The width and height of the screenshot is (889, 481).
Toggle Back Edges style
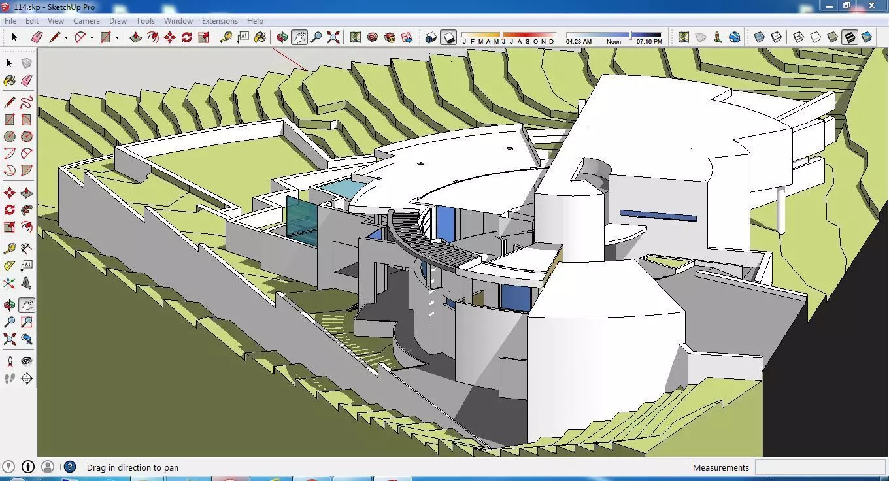(x=776, y=37)
